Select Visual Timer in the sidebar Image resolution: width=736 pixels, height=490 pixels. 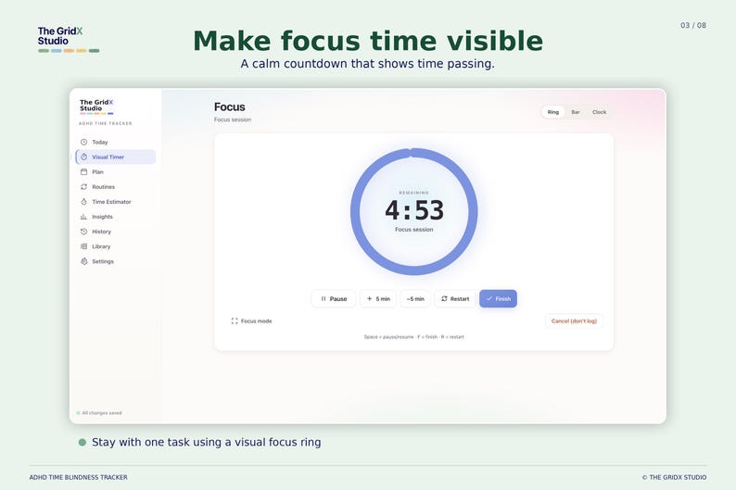coord(116,157)
